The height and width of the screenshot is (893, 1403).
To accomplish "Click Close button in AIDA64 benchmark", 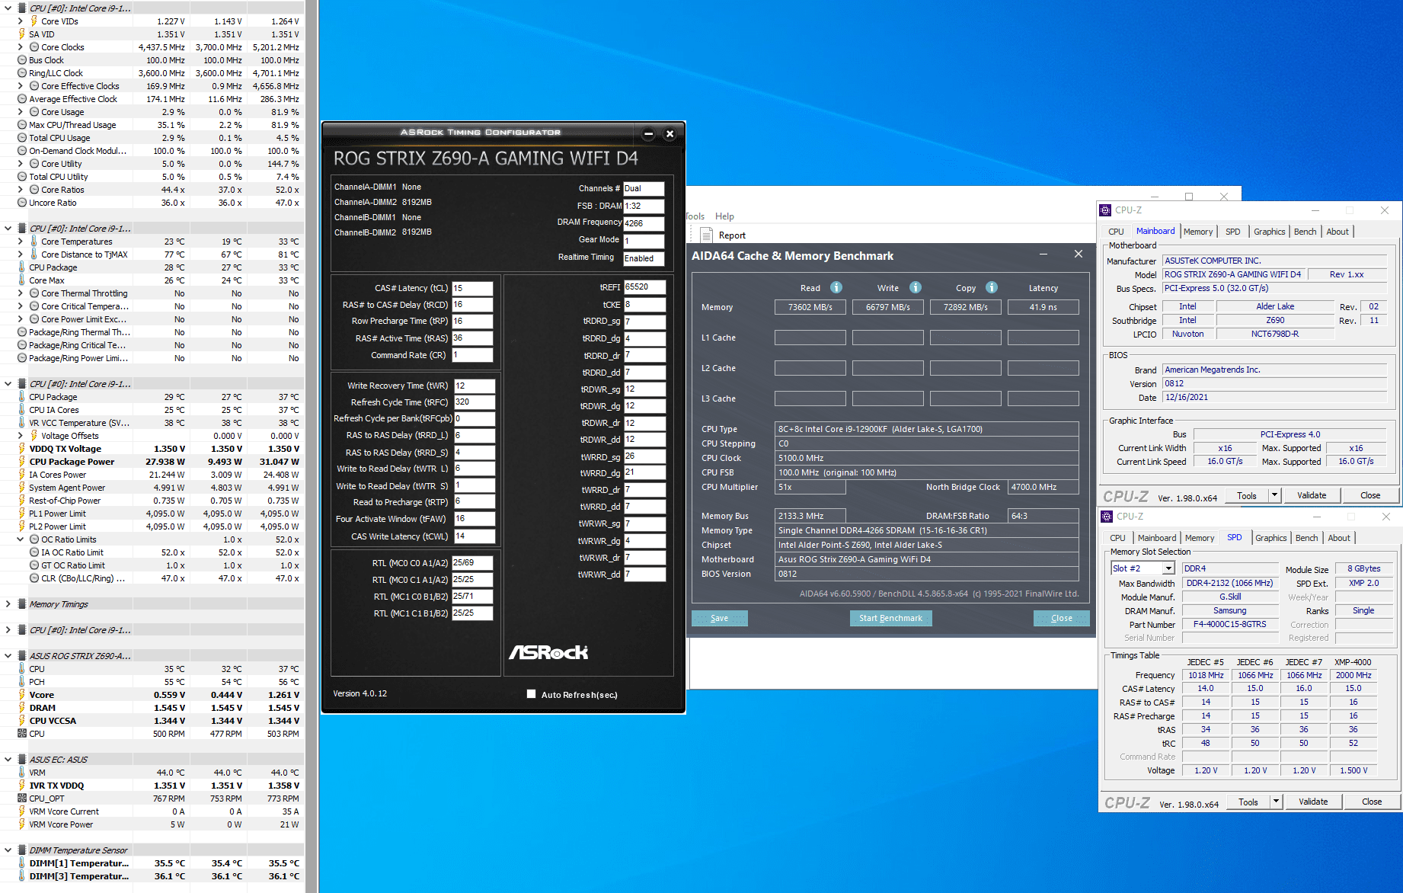I will point(1062,618).
